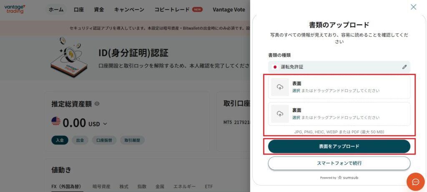Open the キャンペーン menu
The image size is (427, 192).
129,10
